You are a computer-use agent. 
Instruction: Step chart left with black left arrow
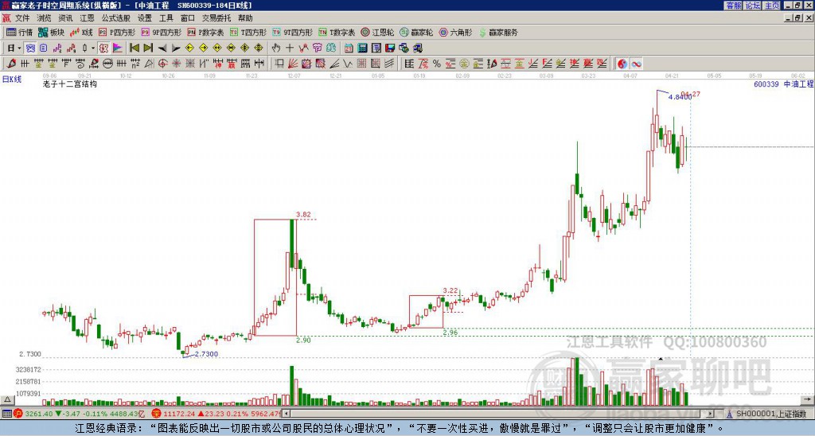[162, 49]
